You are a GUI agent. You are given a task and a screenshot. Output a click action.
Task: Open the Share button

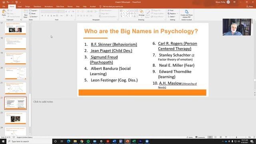(250, 6)
